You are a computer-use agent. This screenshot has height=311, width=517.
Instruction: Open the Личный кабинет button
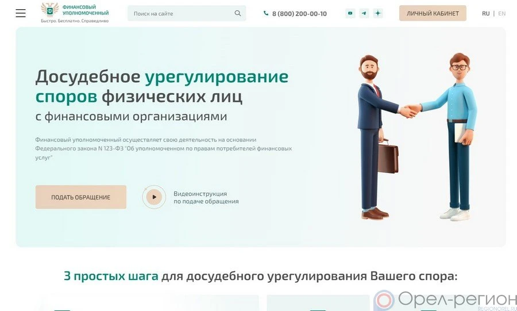[433, 13]
